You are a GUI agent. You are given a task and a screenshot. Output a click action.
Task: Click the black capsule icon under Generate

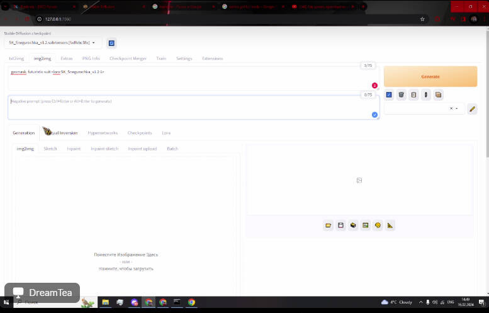[x=426, y=94]
